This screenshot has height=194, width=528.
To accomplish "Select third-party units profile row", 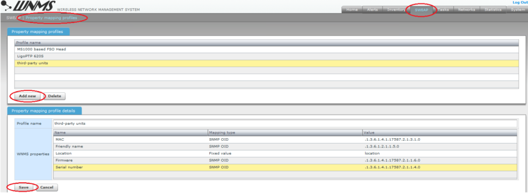I will (x=267, y=63).
